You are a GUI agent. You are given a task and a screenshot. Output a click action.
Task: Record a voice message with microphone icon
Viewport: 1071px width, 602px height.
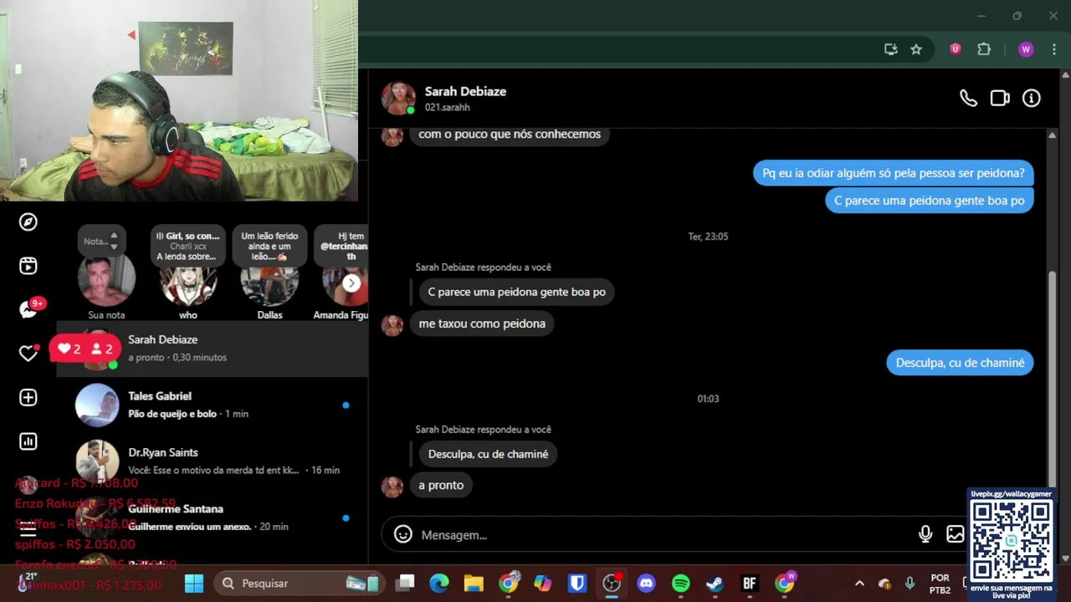925,534
